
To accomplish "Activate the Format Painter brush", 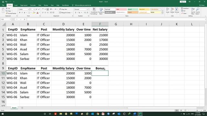I will pos(6,13).
